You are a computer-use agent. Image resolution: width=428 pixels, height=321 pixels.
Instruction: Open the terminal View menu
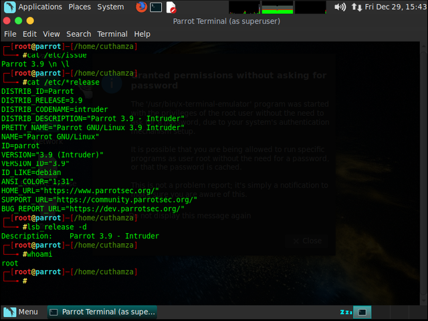51,34
